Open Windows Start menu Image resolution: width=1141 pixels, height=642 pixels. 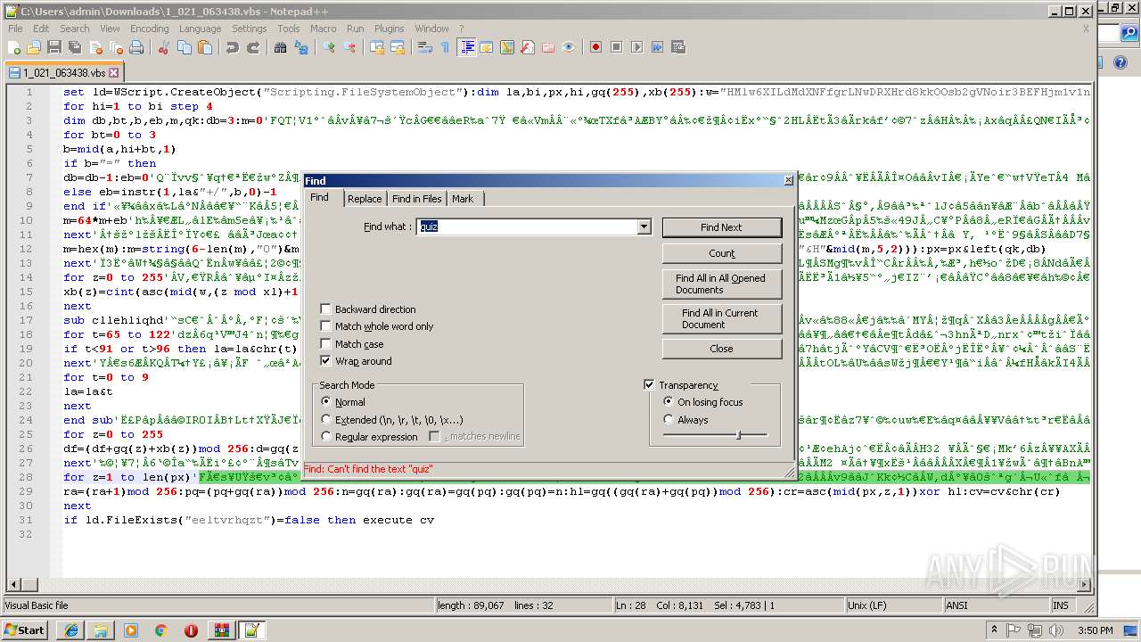pos(25,630)
